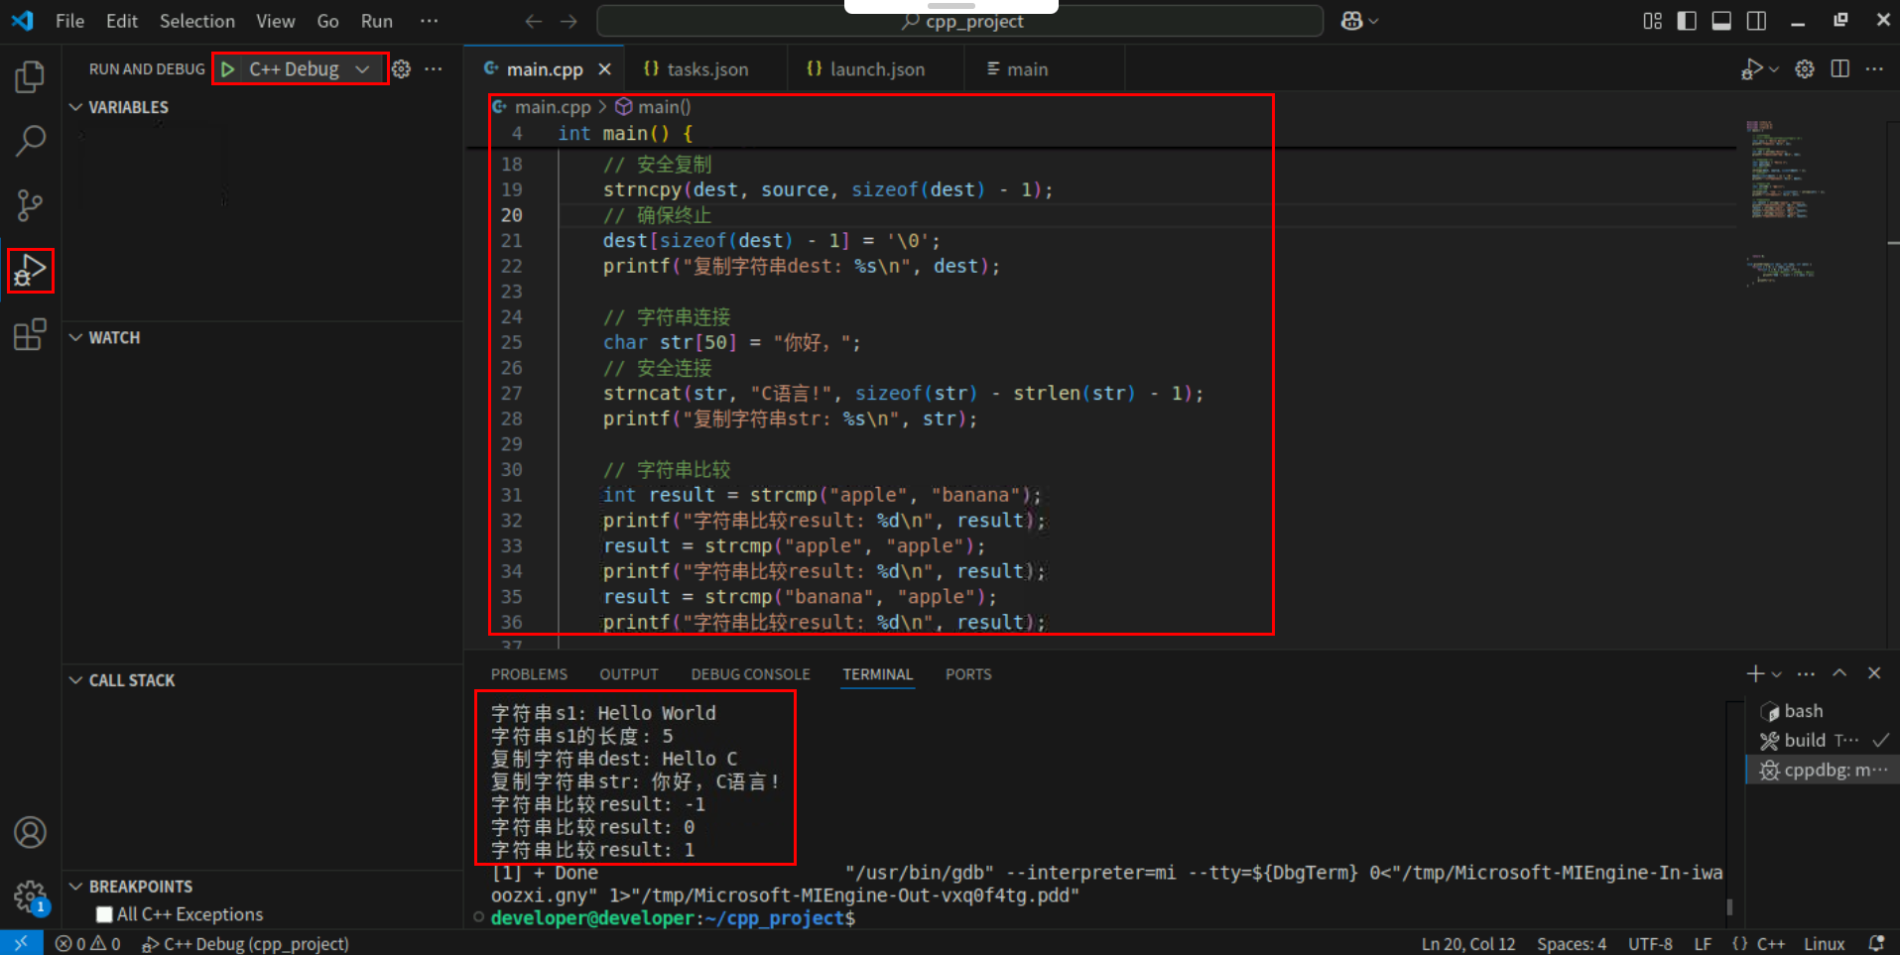Enable All C++ Exceptions breakpoint checkbox
Screen dimensions: 1900x955
[x=104, y=914]
